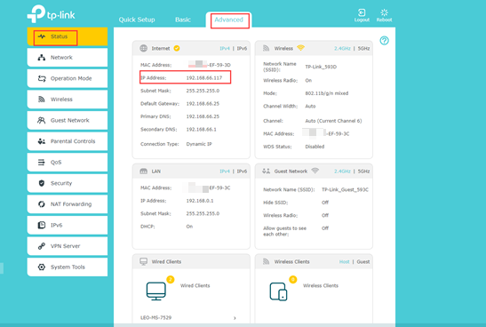This screenshot has width=486, height=327.
Task: Click the IPv6 sidebar icon
Action: pyautogui.click(x=42, y=225)
